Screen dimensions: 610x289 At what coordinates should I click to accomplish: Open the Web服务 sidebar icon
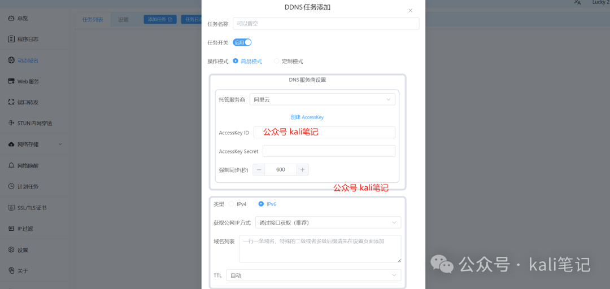11,81
